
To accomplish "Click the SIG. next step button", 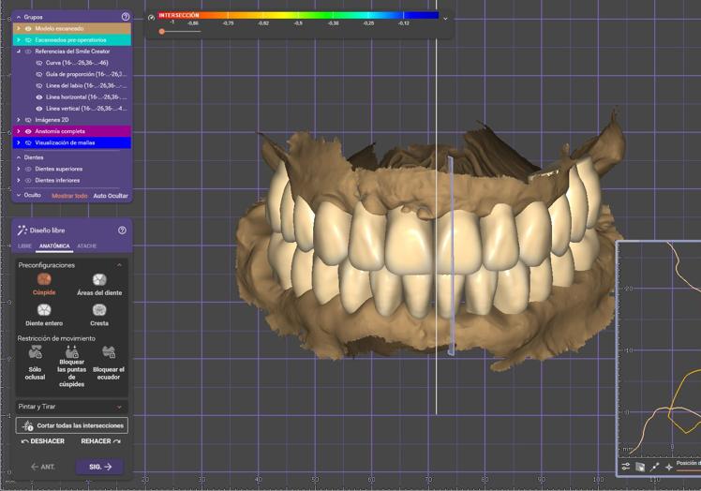I will (99, 467).
